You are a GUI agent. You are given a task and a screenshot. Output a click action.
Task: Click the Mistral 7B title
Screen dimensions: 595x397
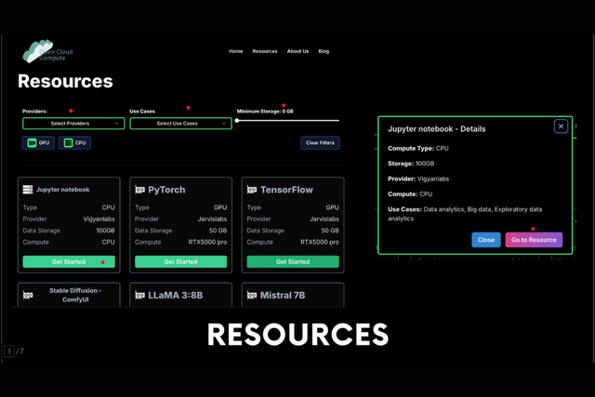point(283,295)
